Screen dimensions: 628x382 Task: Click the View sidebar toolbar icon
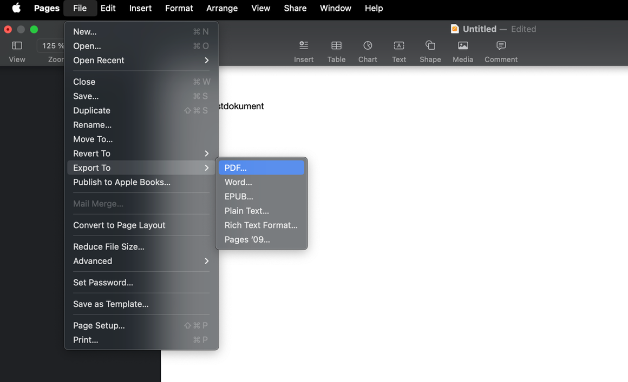pos(17,45)
